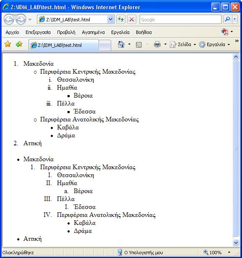Expand the Print options dropdown
This screenshot has height=258, width=242.
click(x=165, y=44)
